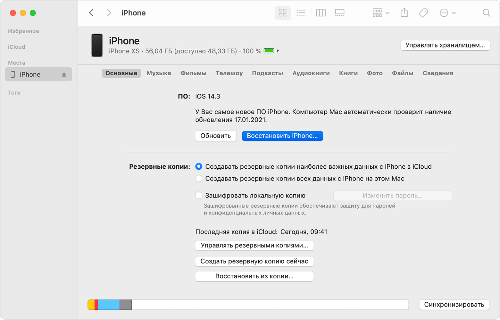The height and width of the screenshot is (320, 500).
Task: Open the Фильмы tab
Action: (x=193, y=73)
